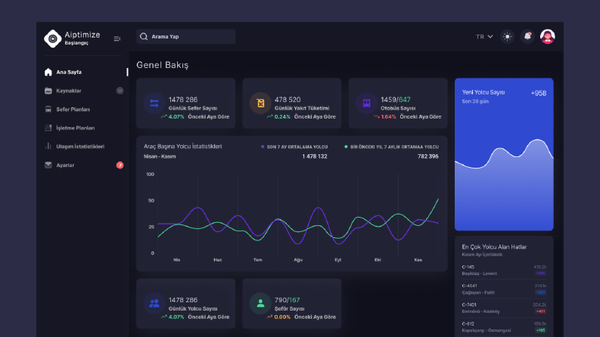The width and height of the screenshot is (600, 337).
Task: Click the Günlük Sefer Sayısı arrows icon
Action: click(154, 104)
